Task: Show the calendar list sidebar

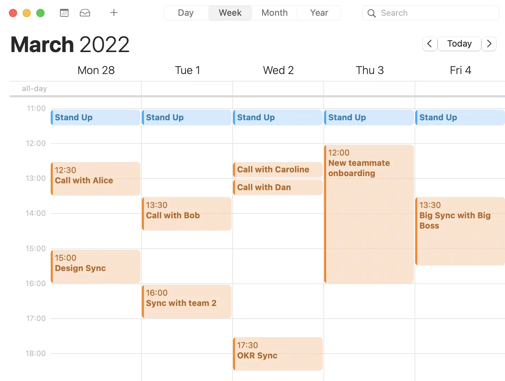Action: [x=64, y=13]
